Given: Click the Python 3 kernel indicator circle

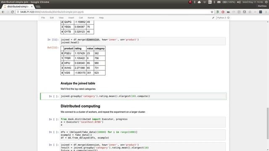Looking at the screenshot, I should click(228, 18).
